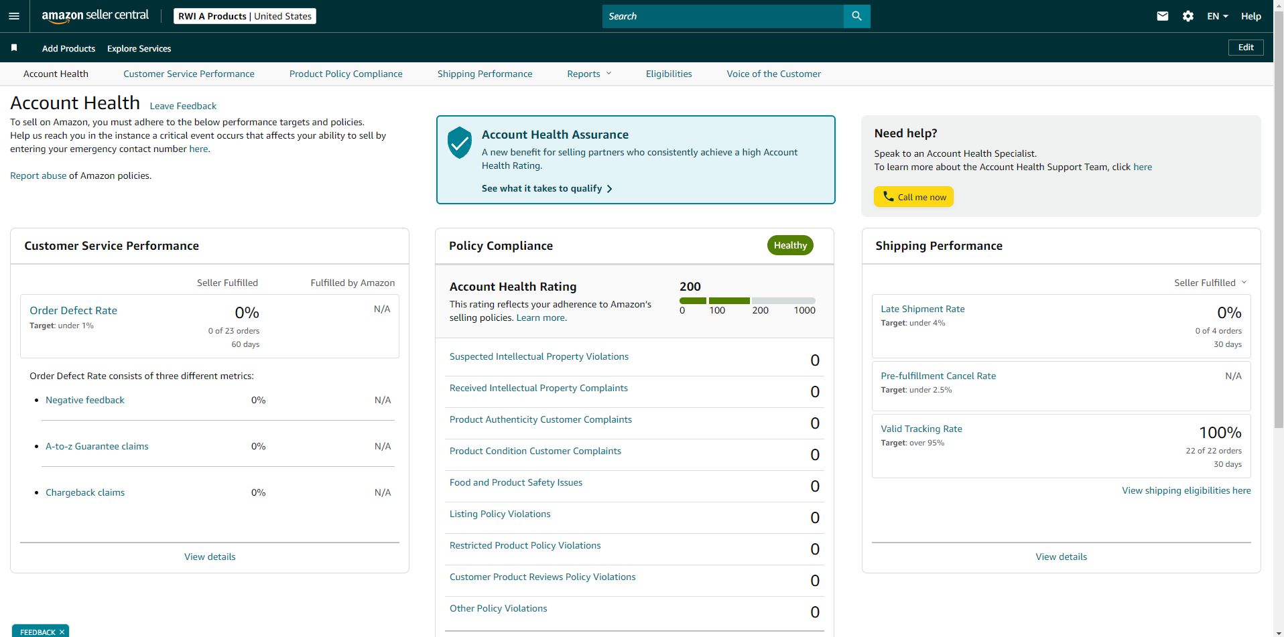Open Product Authenticity Customer Complaints
This screenshot has height=637, width=1284.
coord(540,419)
